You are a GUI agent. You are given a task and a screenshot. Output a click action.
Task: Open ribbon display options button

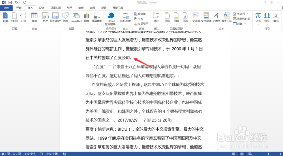(x=271, y=2)
